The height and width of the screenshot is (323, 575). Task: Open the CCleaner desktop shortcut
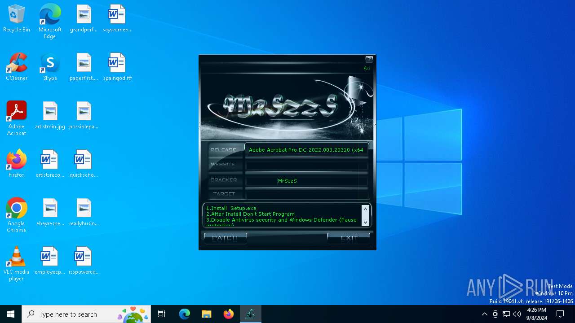point(17,67)
